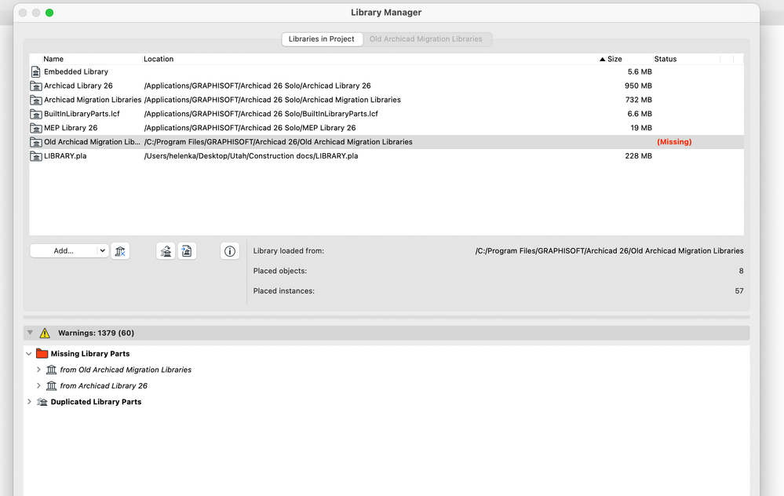
Task: Click the linked library icon beside Archicad Library 26
Action: tap(36, 86)
